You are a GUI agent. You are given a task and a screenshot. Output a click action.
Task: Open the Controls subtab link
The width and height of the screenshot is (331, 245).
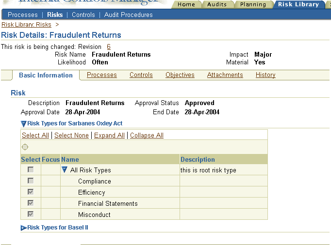click(x=141, y=75)
